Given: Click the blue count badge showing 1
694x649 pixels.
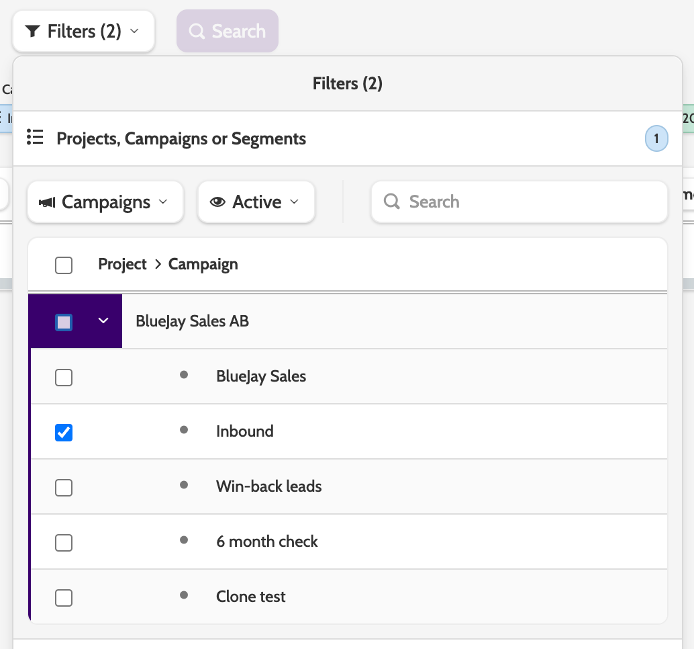Looking at the screenshot, I should (x=656, y=140).
